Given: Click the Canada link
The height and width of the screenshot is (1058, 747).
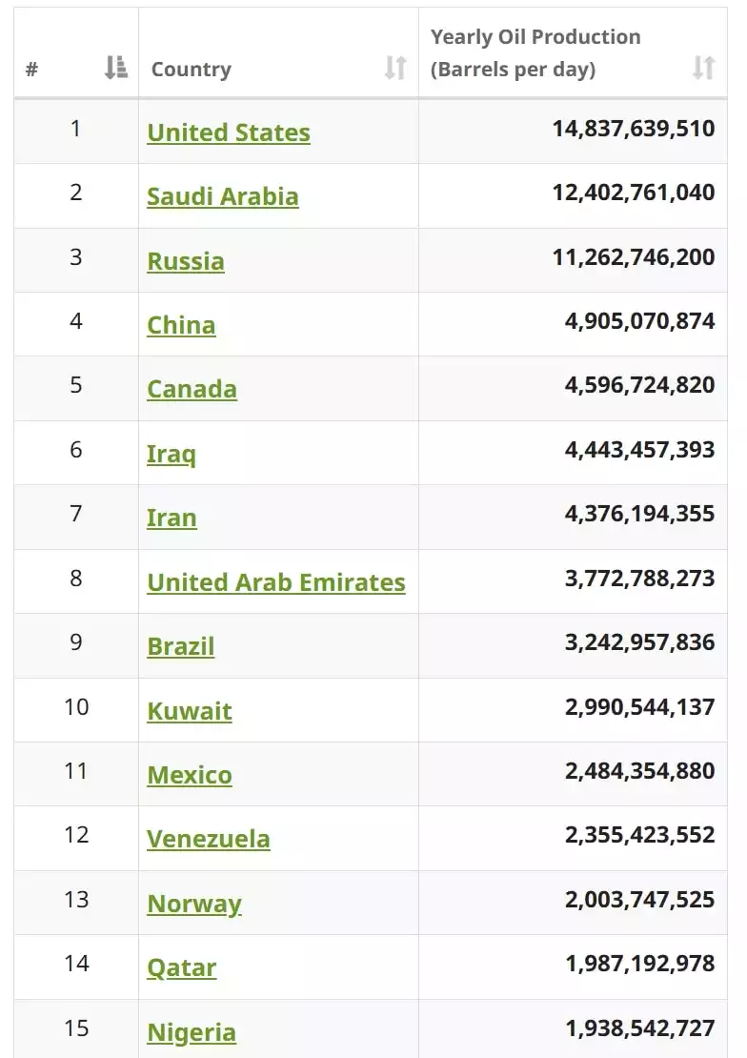Looking at the screenshot, I should (x=192, y=389).
